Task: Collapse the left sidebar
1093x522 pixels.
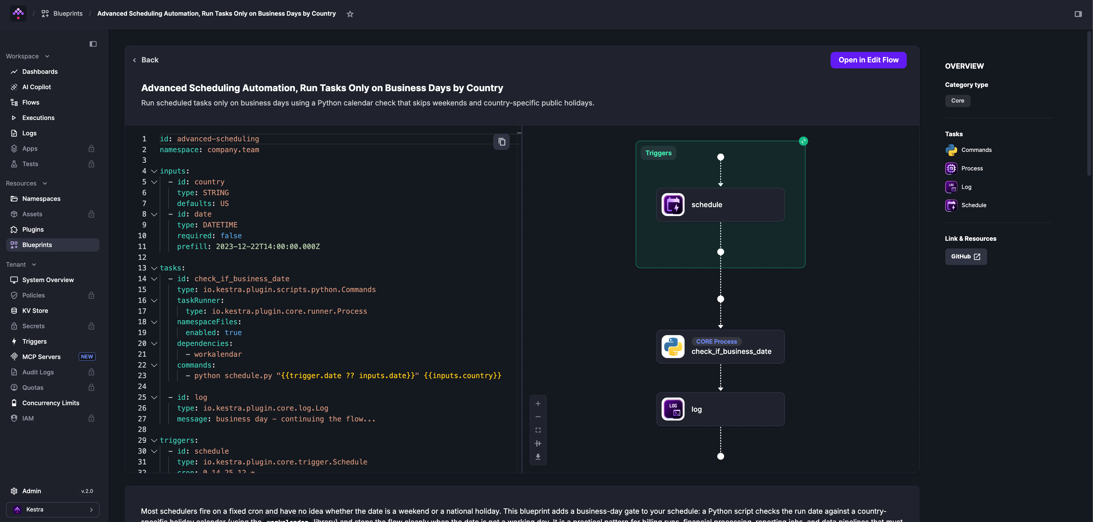Action: point(93,44)
